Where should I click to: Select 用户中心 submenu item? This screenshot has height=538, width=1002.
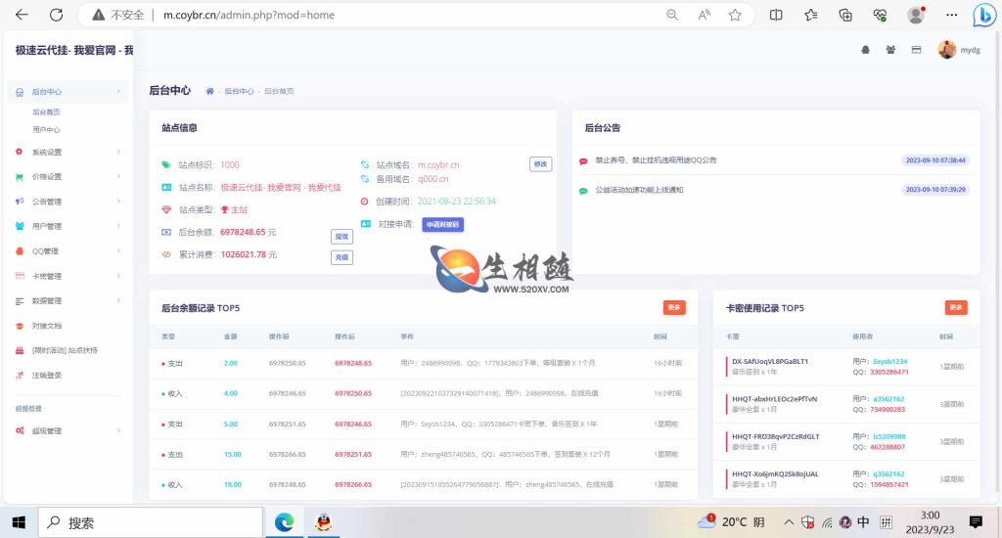pyautogui.click(x=46, y=130)
